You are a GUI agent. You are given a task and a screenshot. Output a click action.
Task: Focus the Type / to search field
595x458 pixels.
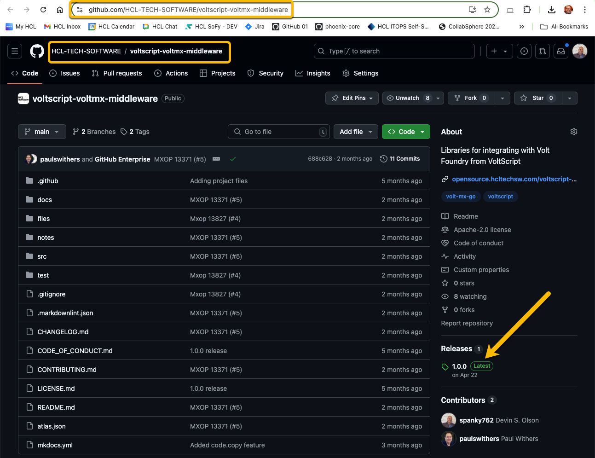coord(394,51)
